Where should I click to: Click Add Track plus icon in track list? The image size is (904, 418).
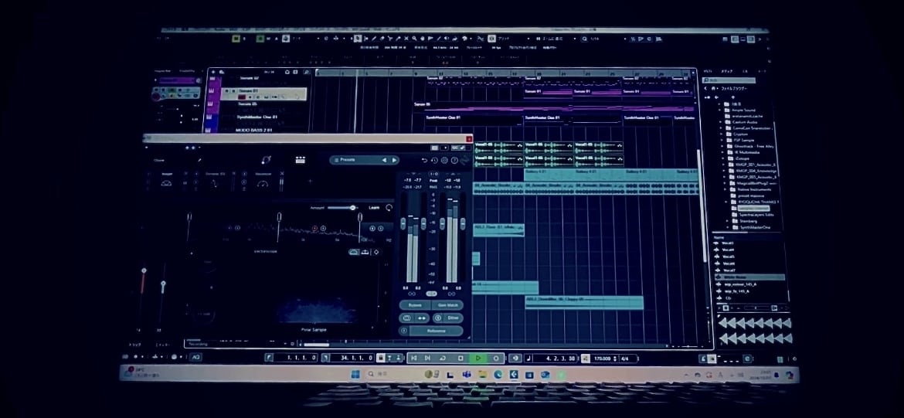tap(213, 72)
